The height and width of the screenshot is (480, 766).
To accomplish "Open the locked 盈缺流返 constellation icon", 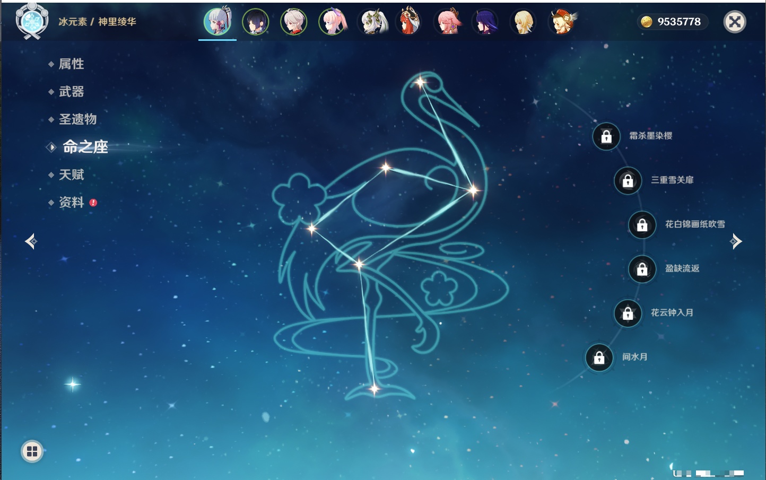I will (x=642, y=269).
